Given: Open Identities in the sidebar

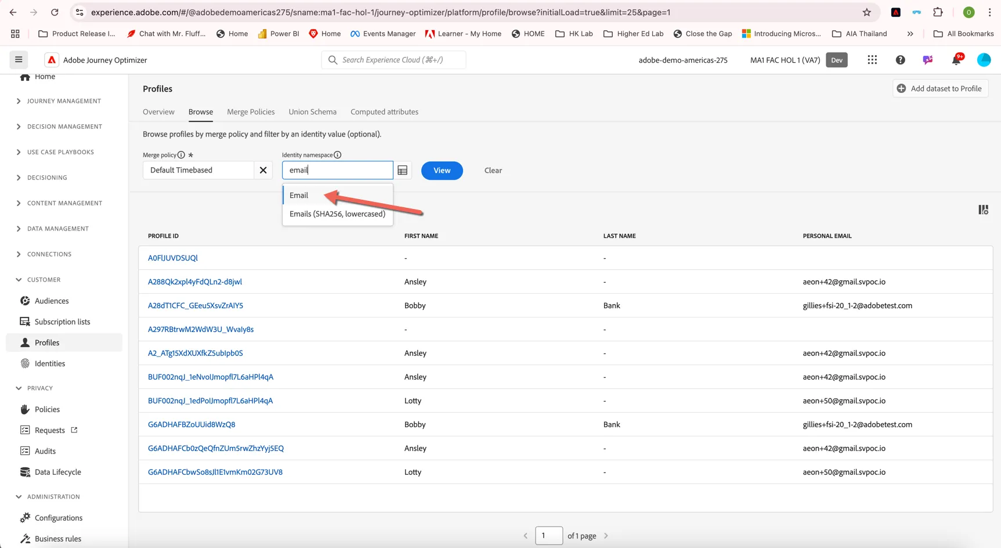Looking at the screenshot, I should tap(50, 363).
